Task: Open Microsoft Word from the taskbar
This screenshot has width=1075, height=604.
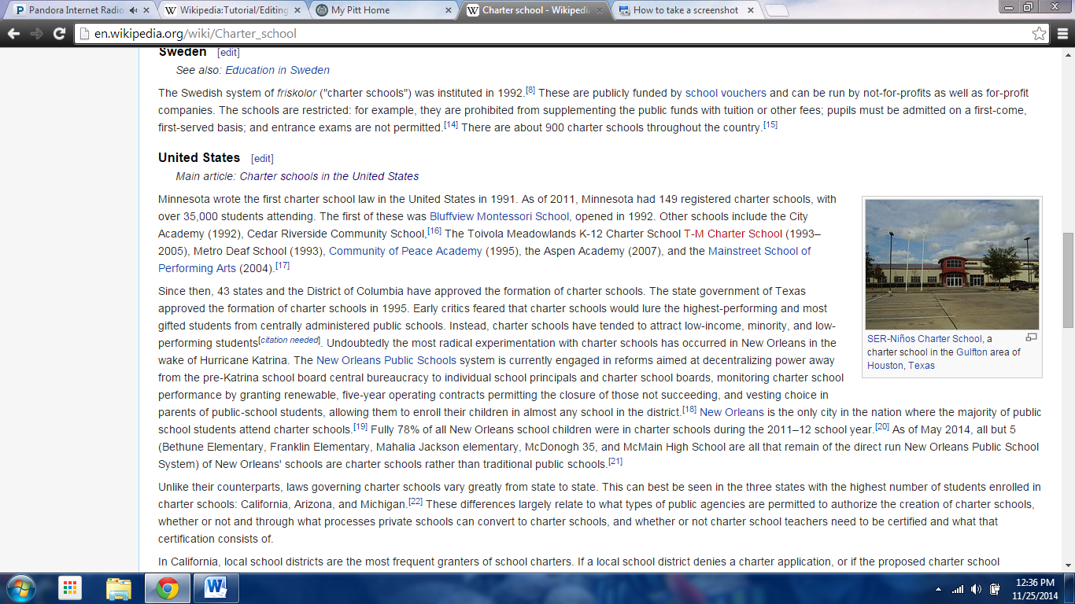Action: pos(216,588)
